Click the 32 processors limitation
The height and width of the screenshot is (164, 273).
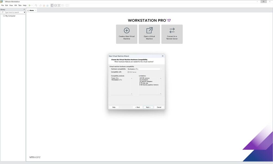pos(144,80)
